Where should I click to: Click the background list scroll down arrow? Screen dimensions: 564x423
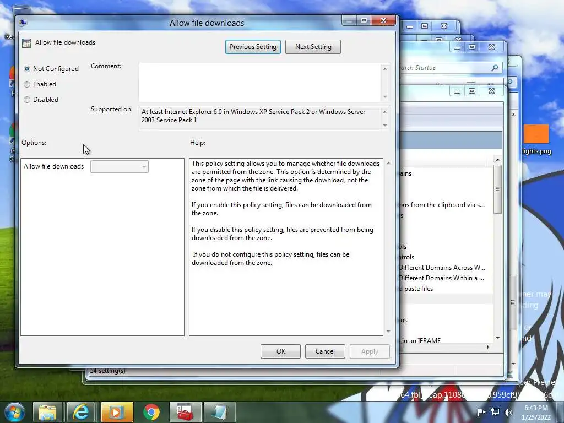coord(498,338)
